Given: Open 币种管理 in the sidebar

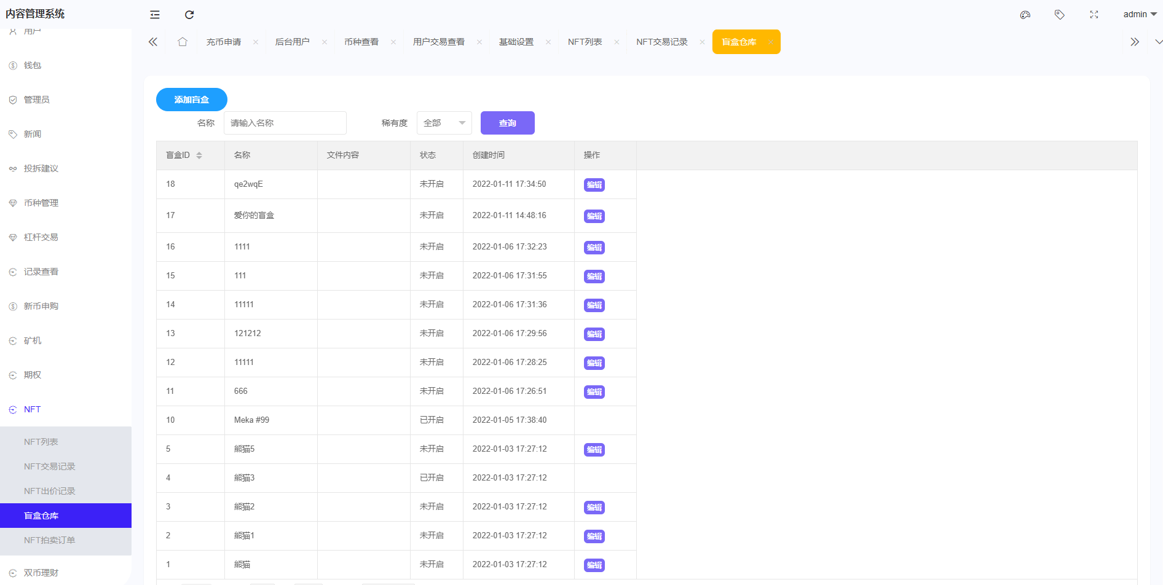Looking at the screenshot, I should 41,203.
